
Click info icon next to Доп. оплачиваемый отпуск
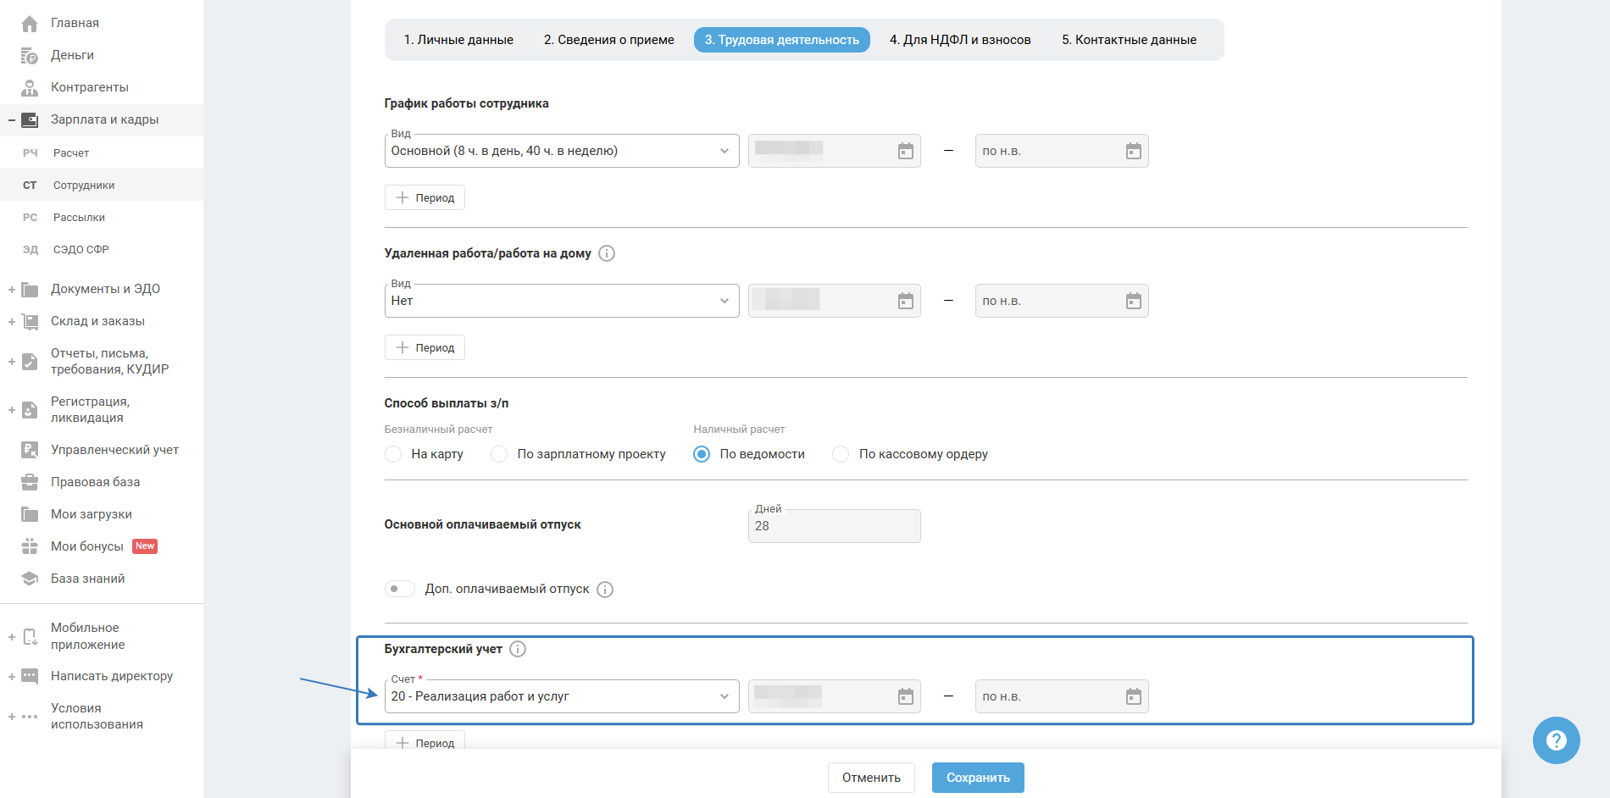(605, 590)
